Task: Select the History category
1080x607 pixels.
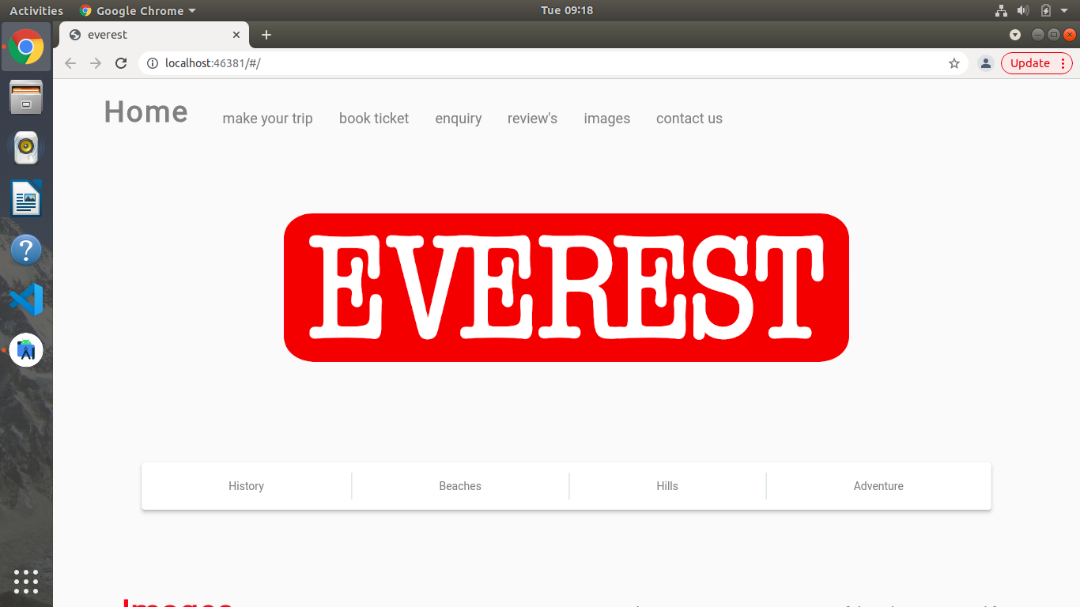Action: tap(246, 486)
